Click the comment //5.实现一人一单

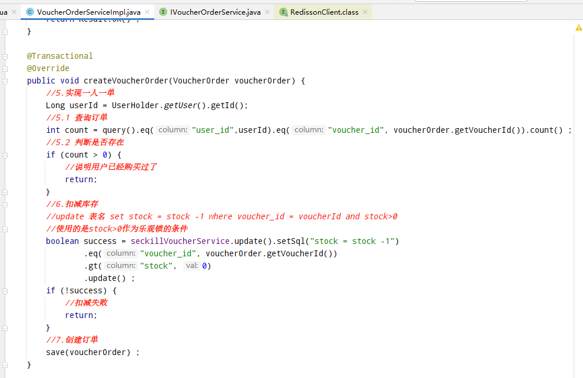pos(80,93)
